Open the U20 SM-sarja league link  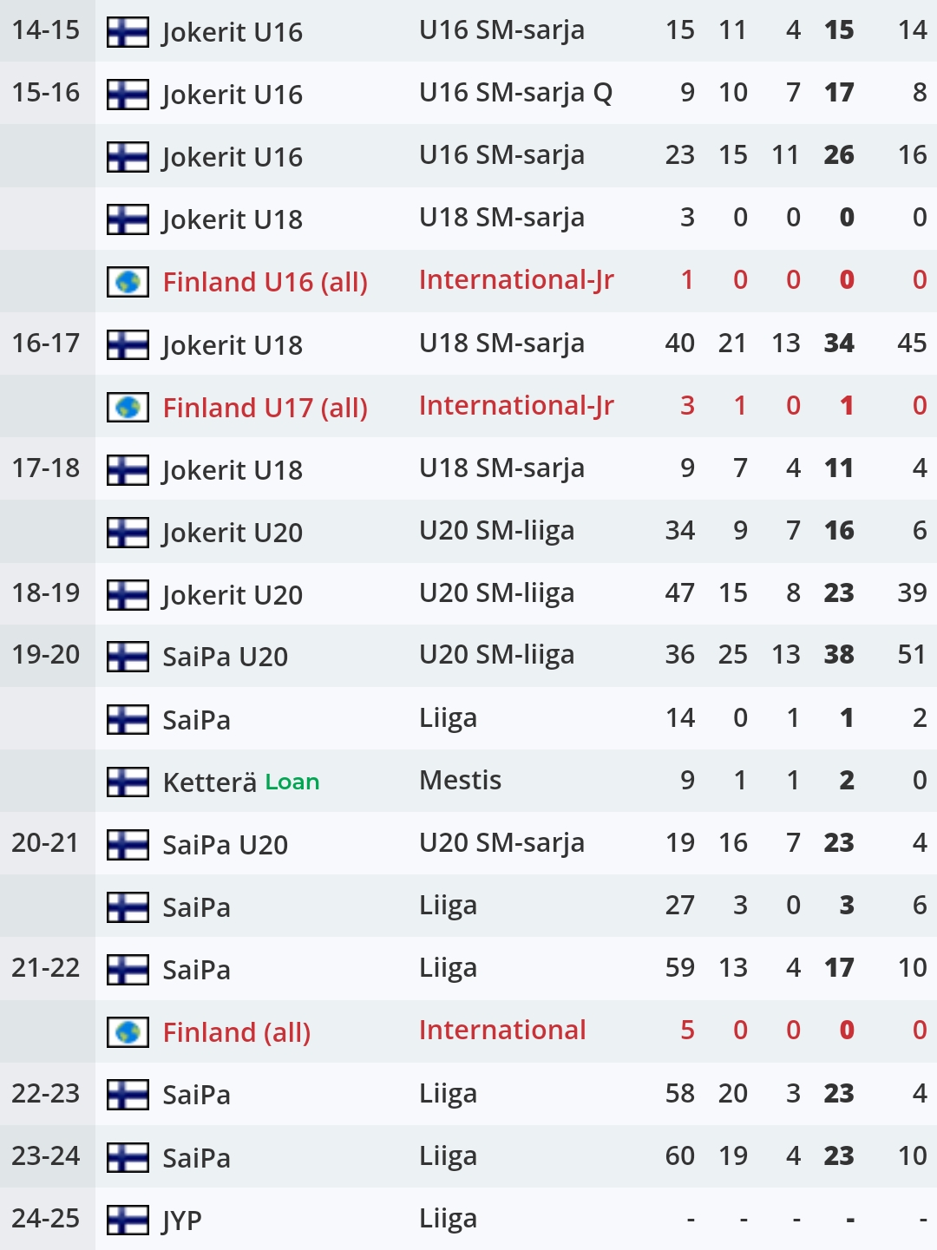501,842
